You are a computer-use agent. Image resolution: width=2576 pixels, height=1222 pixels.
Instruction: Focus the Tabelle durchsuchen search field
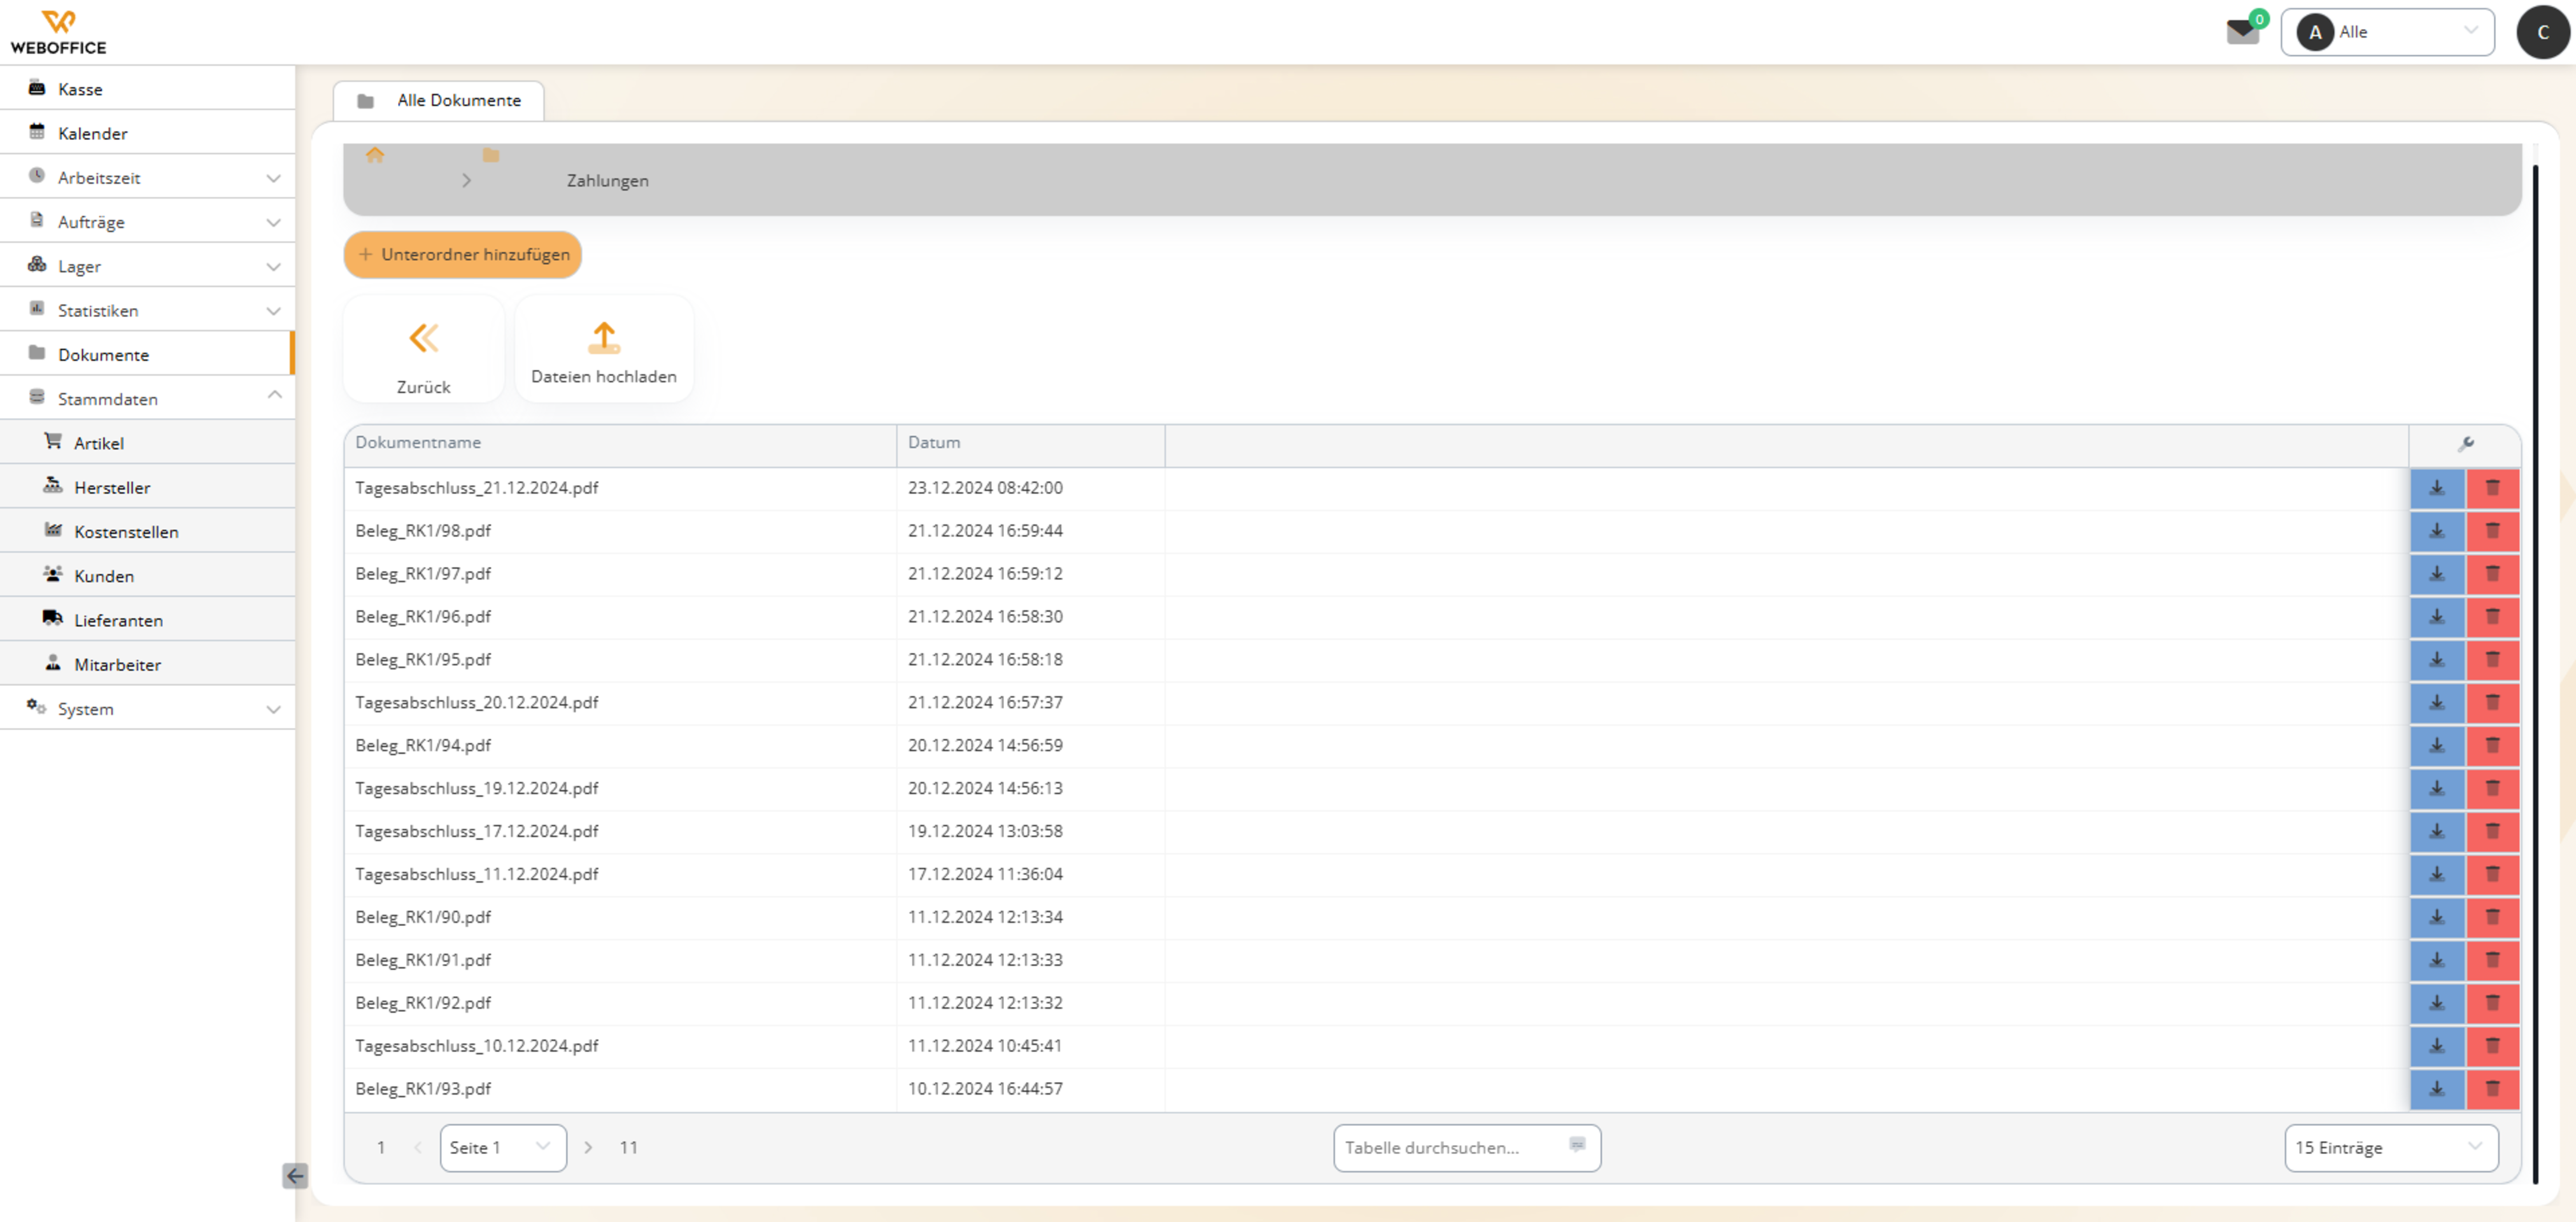pyautogui.click(x=1467, y=1147)
